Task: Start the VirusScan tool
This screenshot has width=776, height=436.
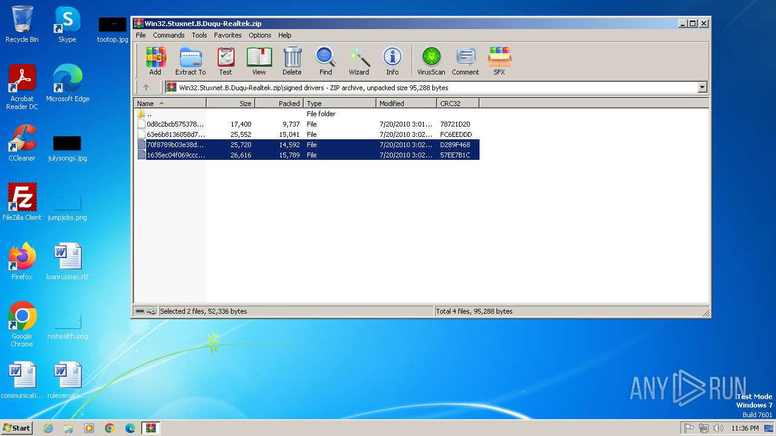Action: (431, 61)
